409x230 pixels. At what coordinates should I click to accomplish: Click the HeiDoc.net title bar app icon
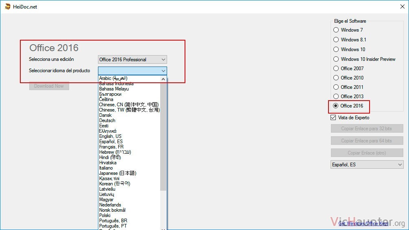point(8,7)
